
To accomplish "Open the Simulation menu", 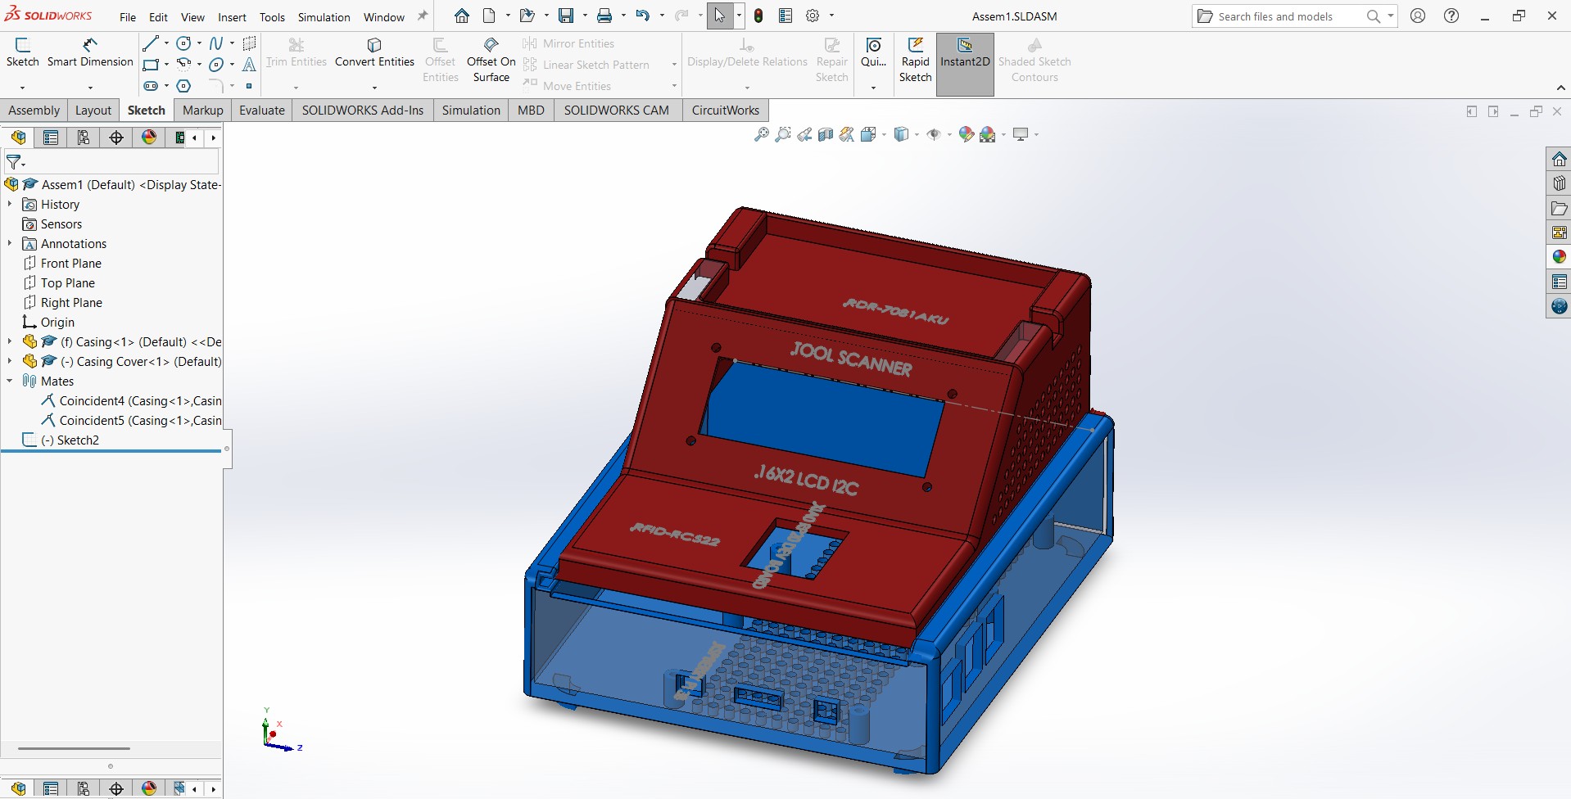I will tap(324, 17).
